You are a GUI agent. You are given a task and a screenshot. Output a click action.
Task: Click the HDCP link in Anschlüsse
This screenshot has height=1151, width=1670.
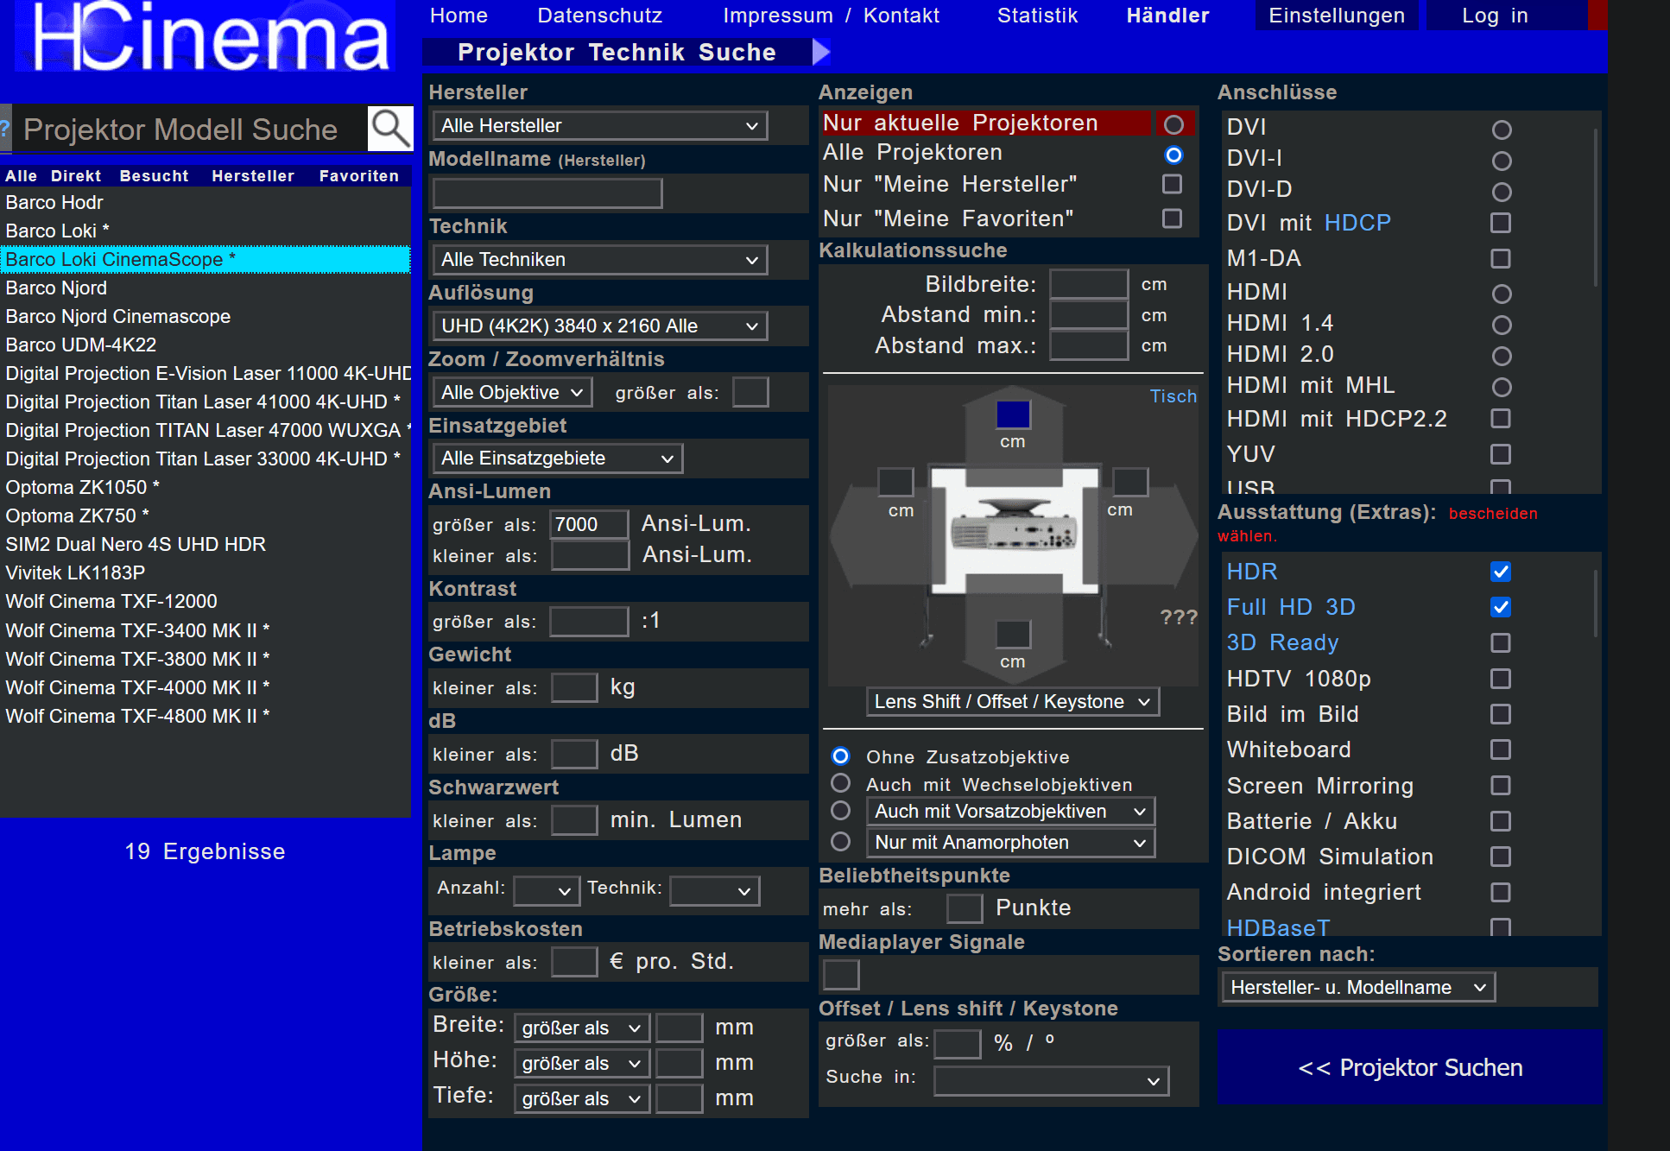1357,223
